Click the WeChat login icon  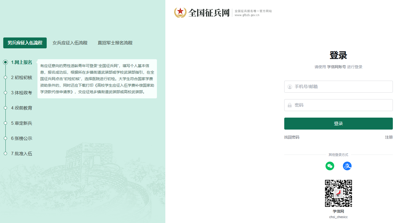tap(330, 166)
